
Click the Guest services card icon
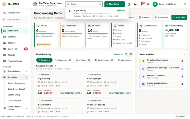click(x=141, y=26)
